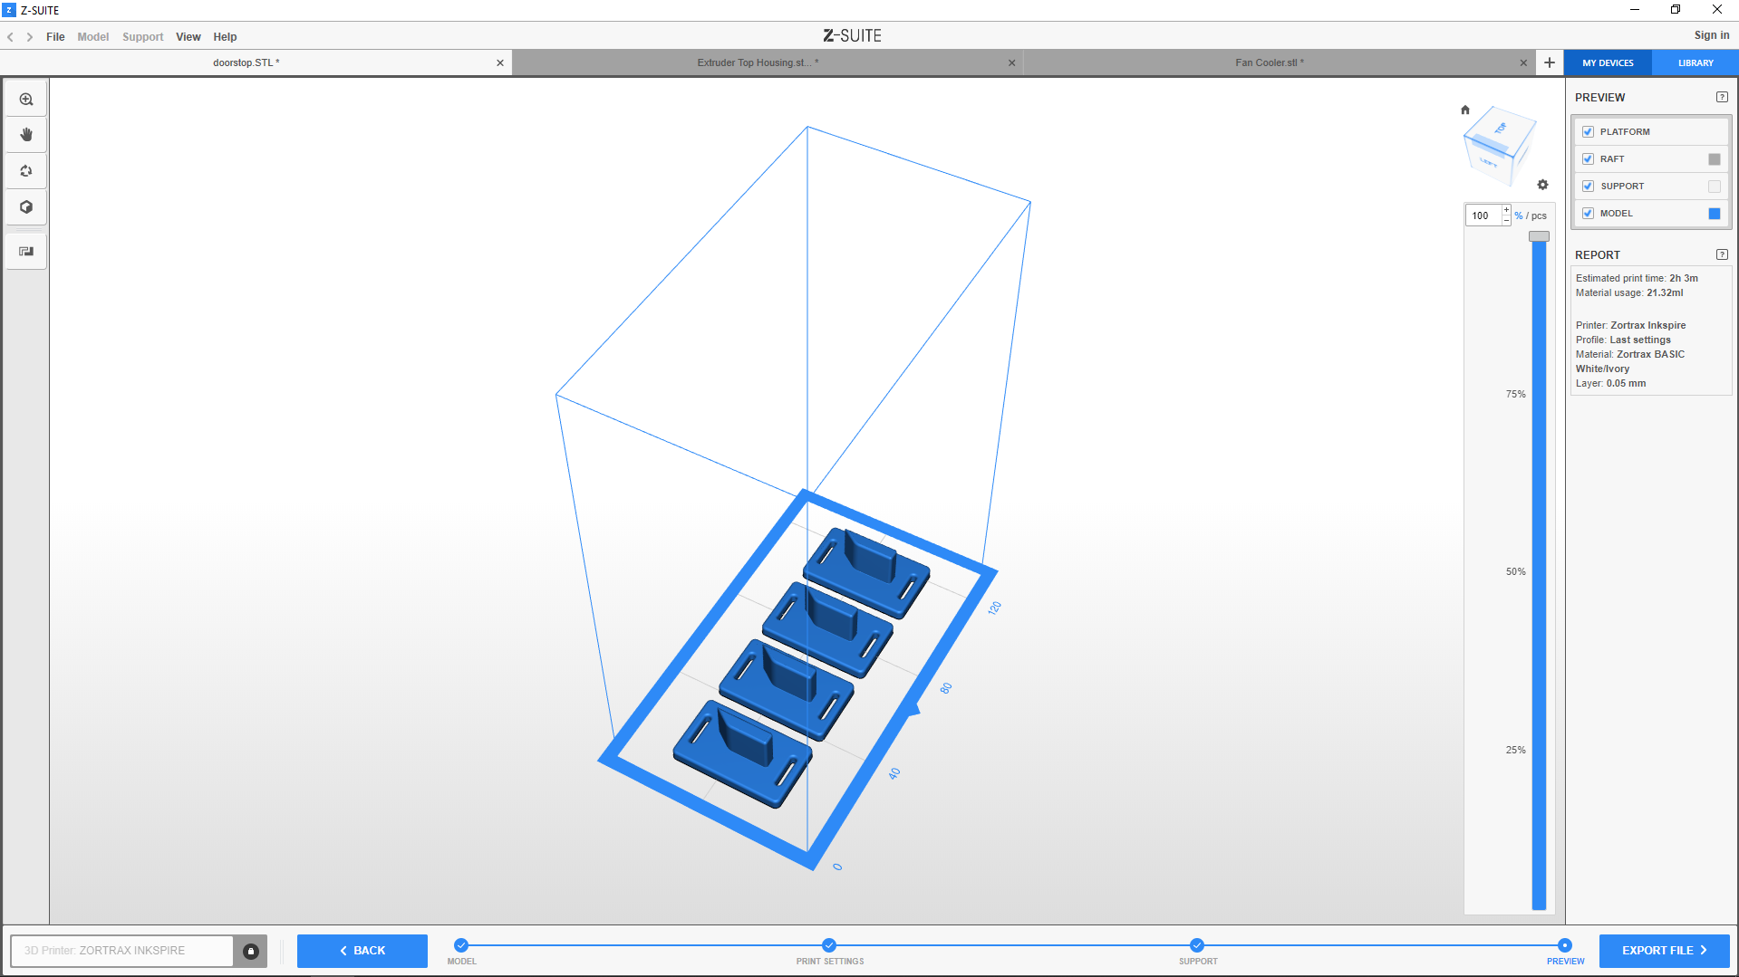The width and height of the screenshot is (1739, 977).
Task: Open help for the Preview panel
Action: tap(1722, 98)
